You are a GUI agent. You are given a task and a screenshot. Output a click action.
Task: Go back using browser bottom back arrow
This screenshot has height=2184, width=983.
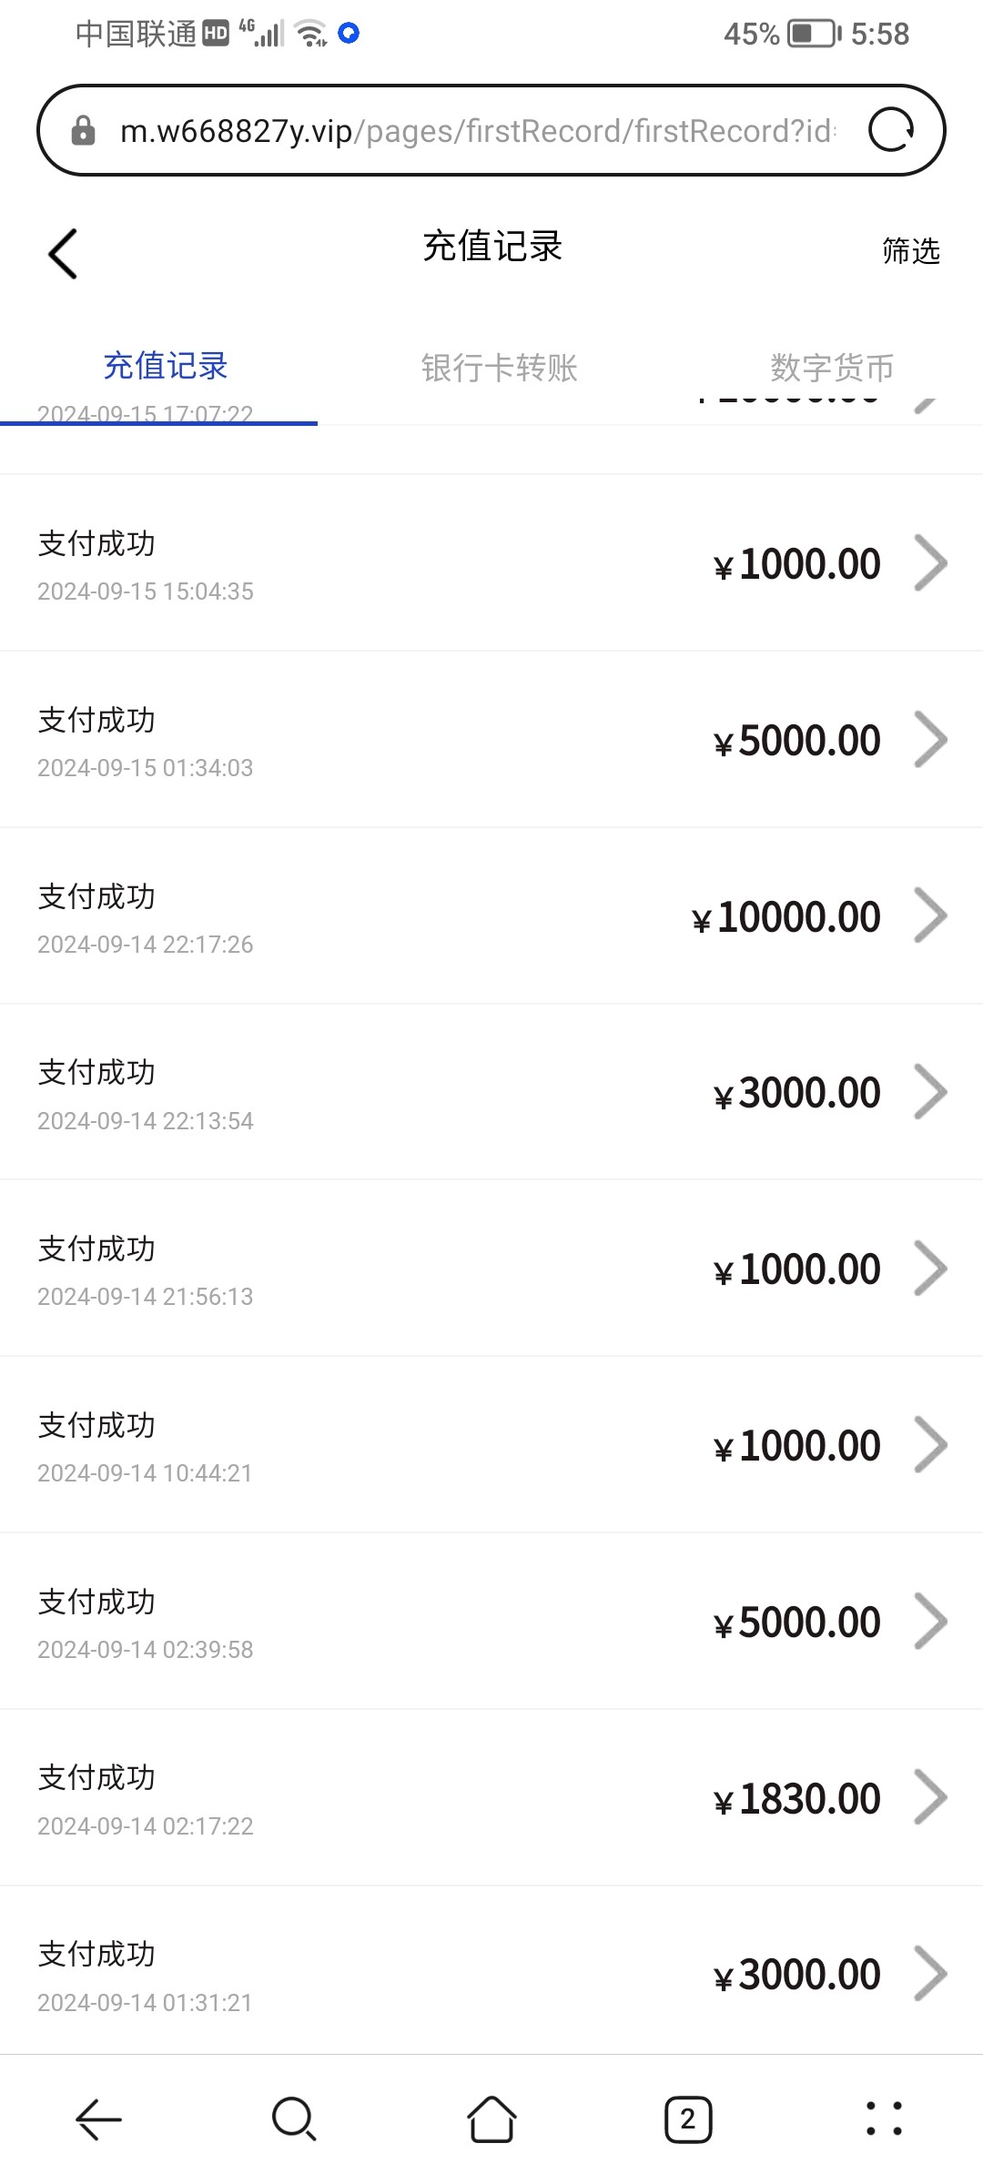[98, 2119]
